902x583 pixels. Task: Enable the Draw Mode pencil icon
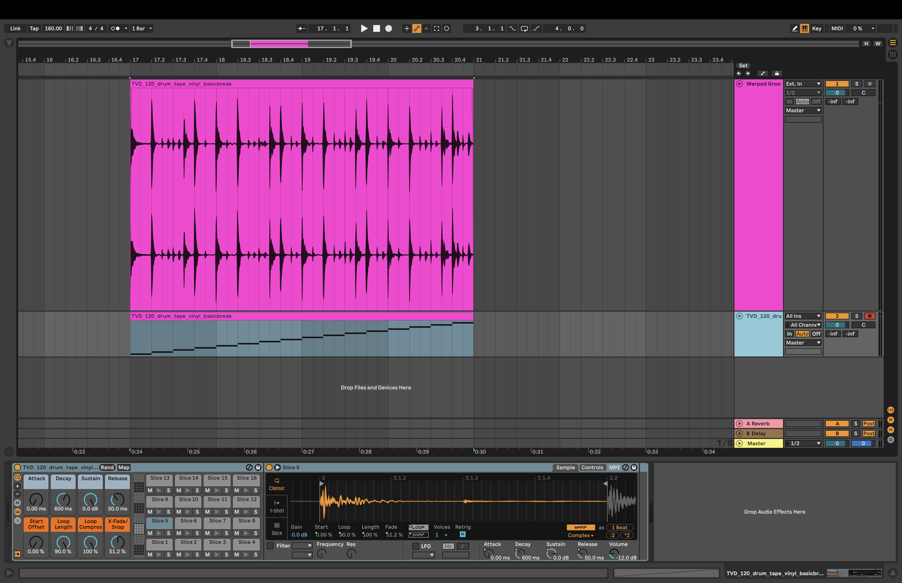point(794,28)
